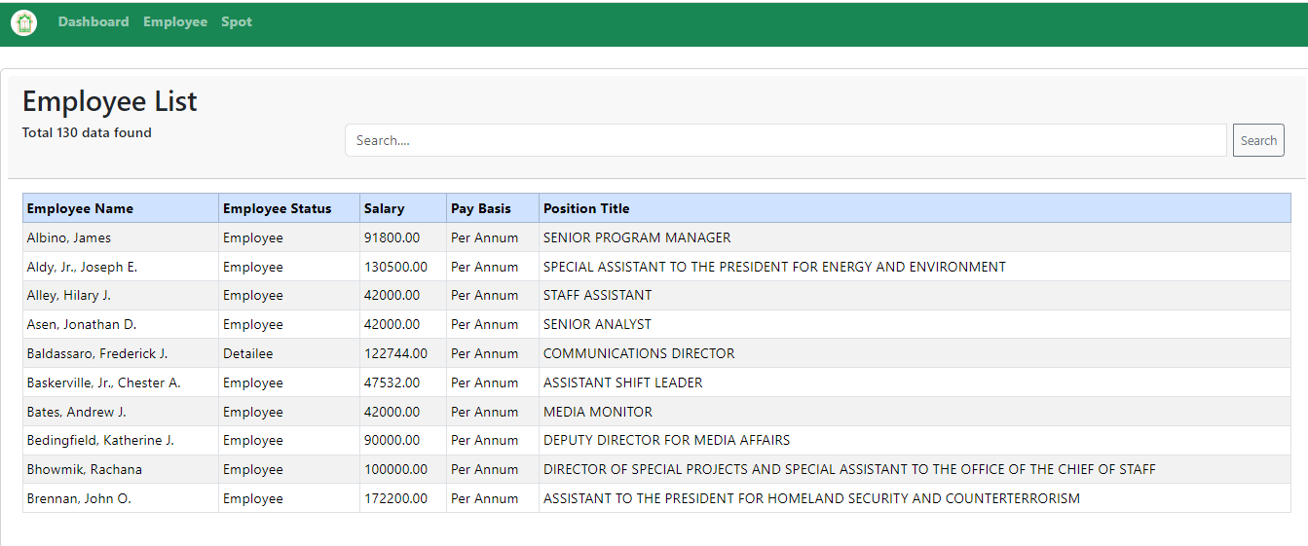Click the Aldy, Jr., Joseph E. name cell
This screenshot has width=1308, height=546.
(82, 267)
